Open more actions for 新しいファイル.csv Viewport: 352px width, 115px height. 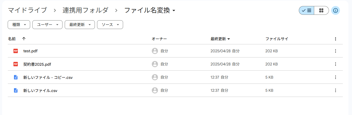[x=335, y=90]
